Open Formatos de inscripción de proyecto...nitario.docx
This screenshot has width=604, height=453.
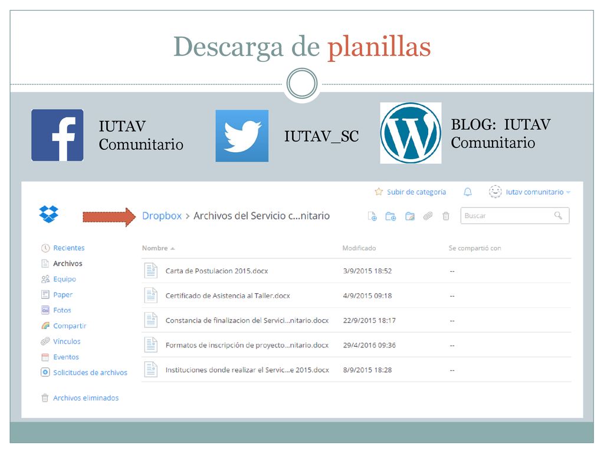coord(247,345)
